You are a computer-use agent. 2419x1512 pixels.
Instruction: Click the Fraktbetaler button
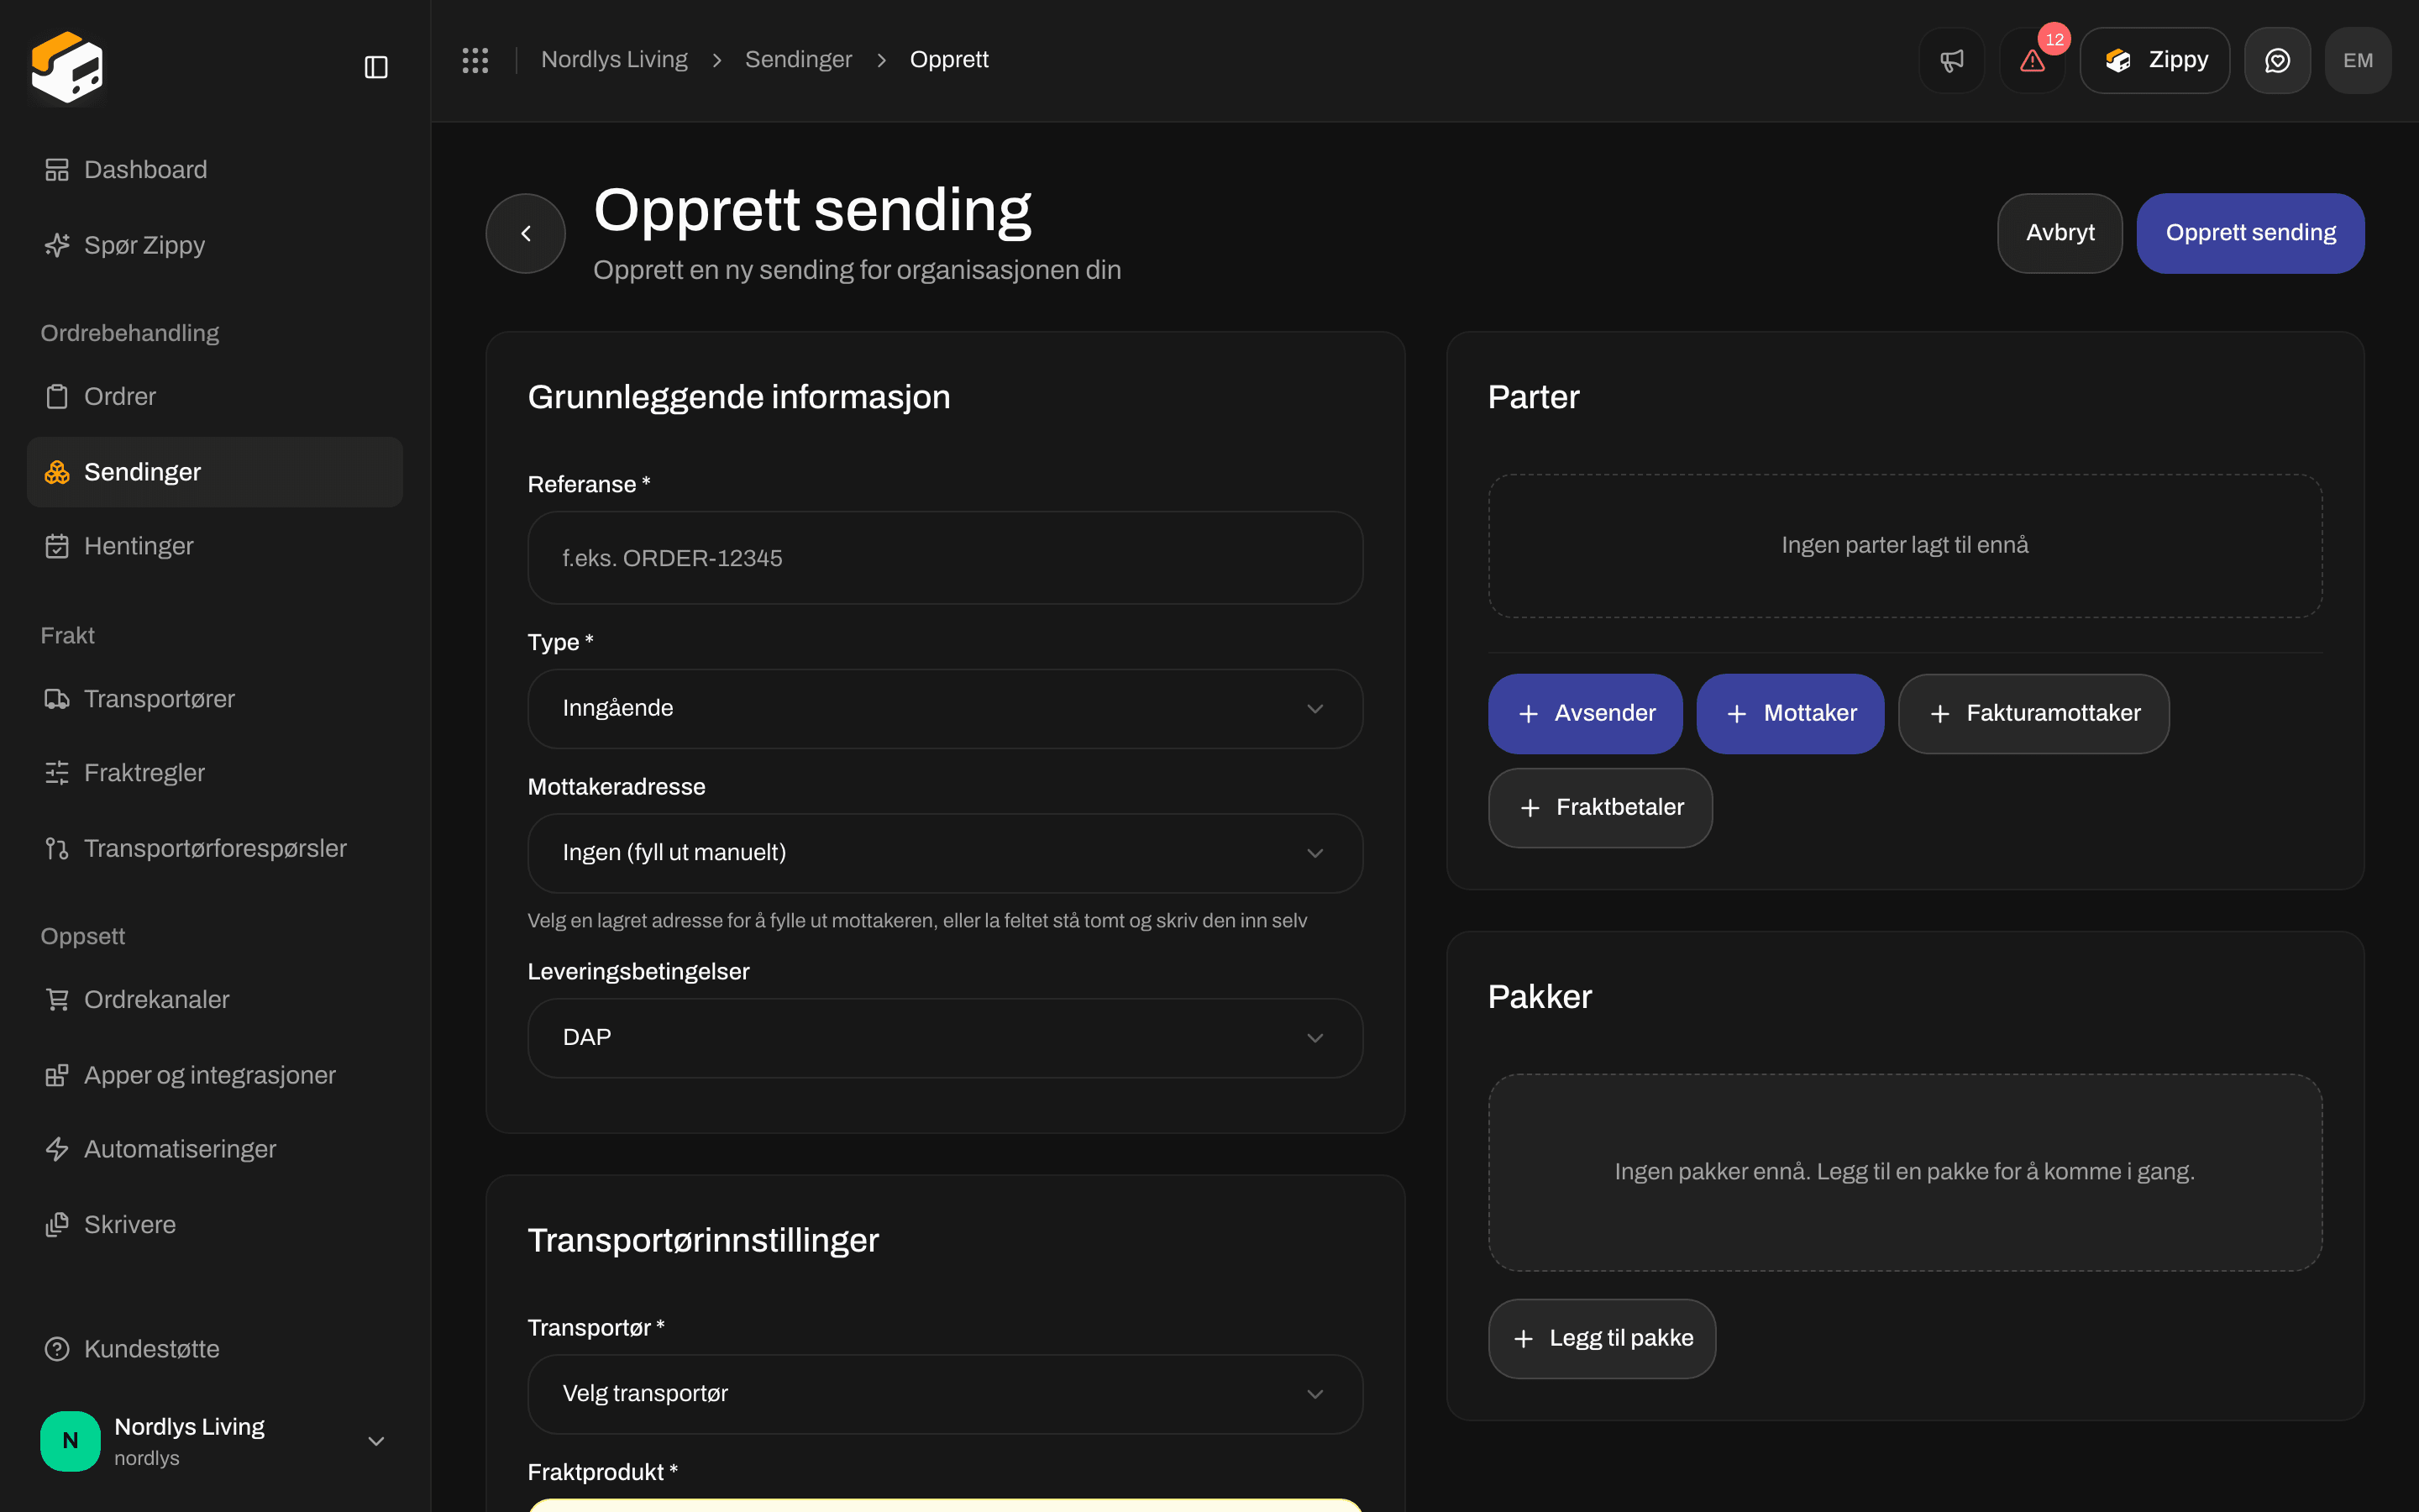coord(1600,808)
